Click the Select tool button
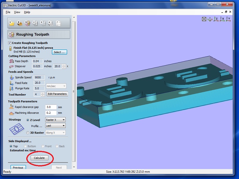Image resolution: width=239 pixels, height=179 pixels. pyautogui.click(x=59, y=52)
